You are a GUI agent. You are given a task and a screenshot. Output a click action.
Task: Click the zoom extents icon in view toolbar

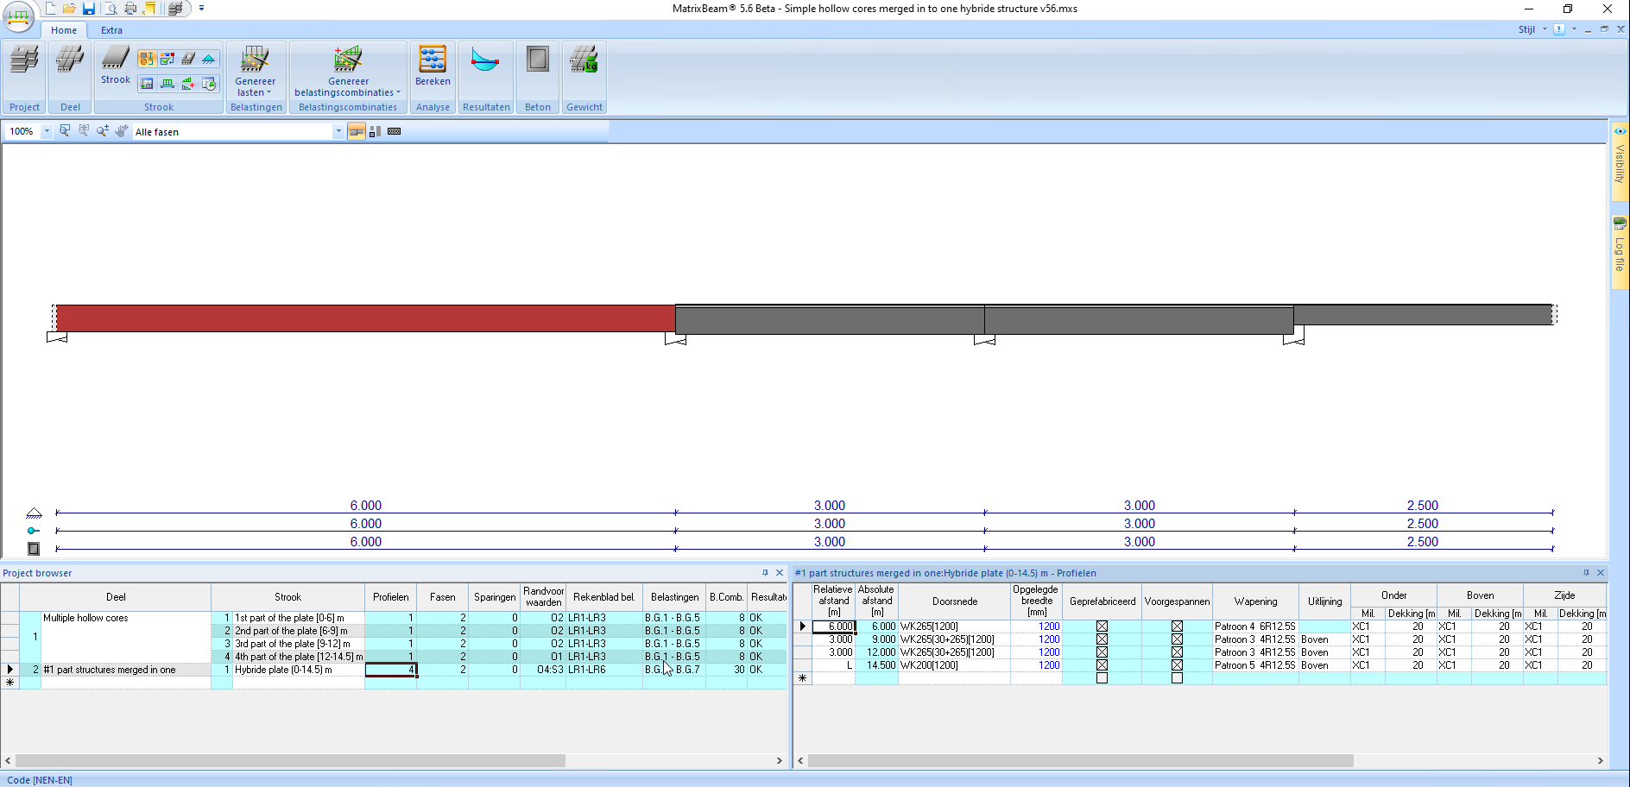[84, 131]
